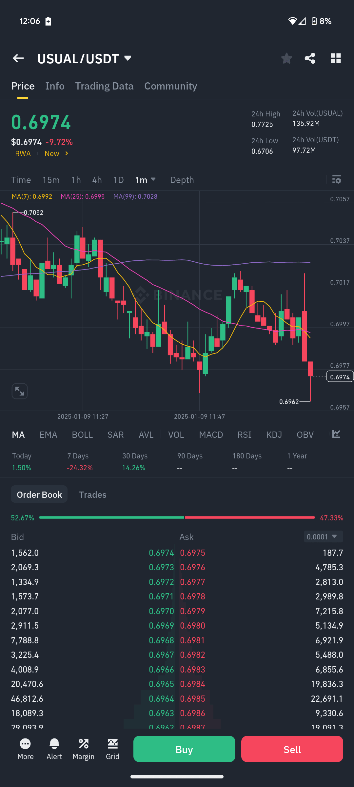Tap the green Buy button
354x787 pixels.
click(x=184, y=749)
